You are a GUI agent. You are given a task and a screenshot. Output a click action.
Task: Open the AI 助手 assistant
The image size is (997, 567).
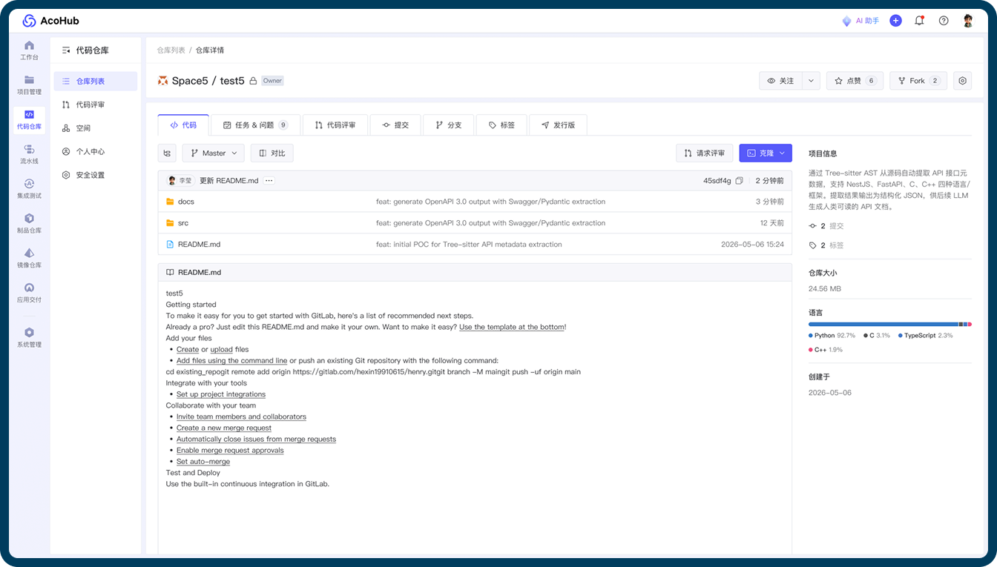pos(861,21)
